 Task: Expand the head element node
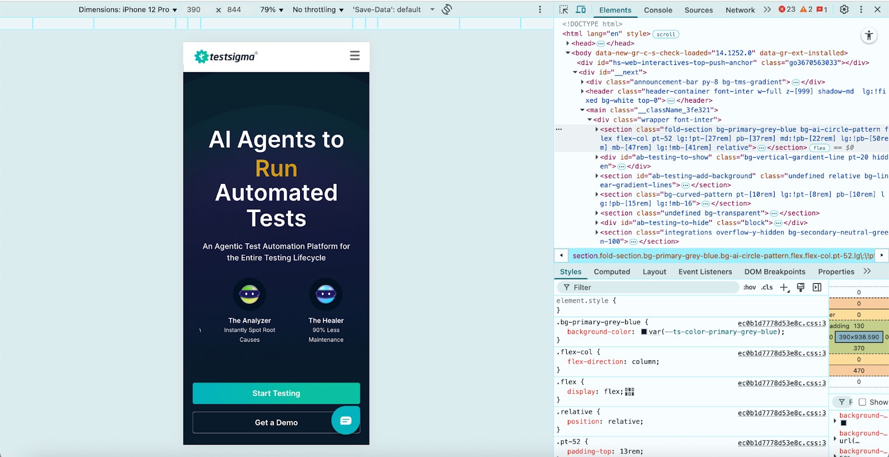tap(567, 43)
